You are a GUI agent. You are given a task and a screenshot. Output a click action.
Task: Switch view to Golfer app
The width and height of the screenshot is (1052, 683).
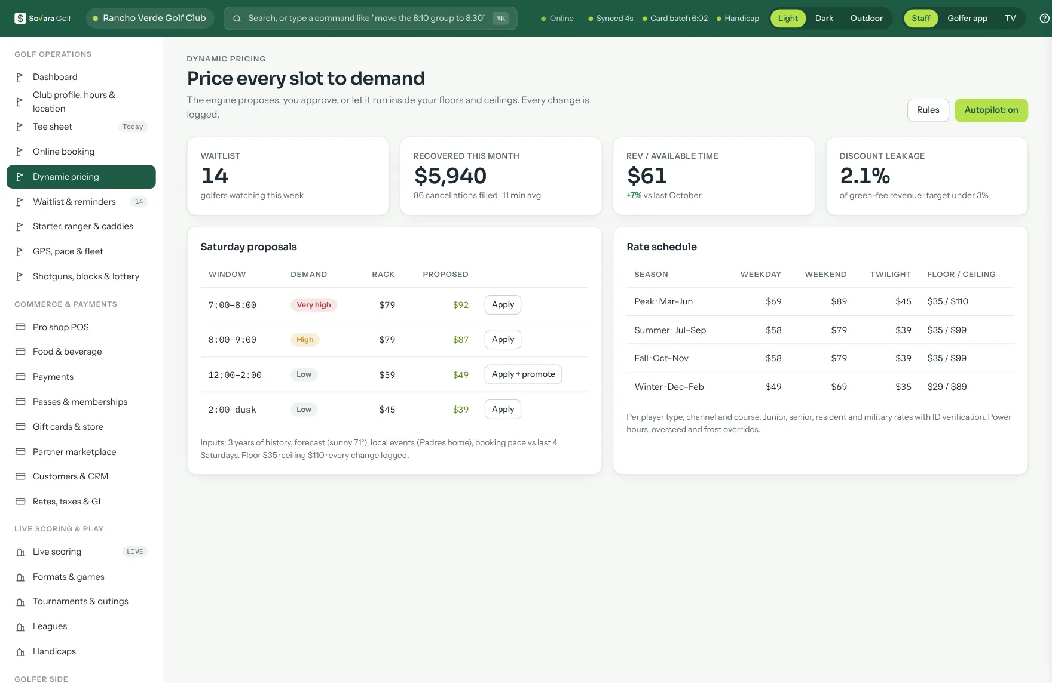point(967,19)
